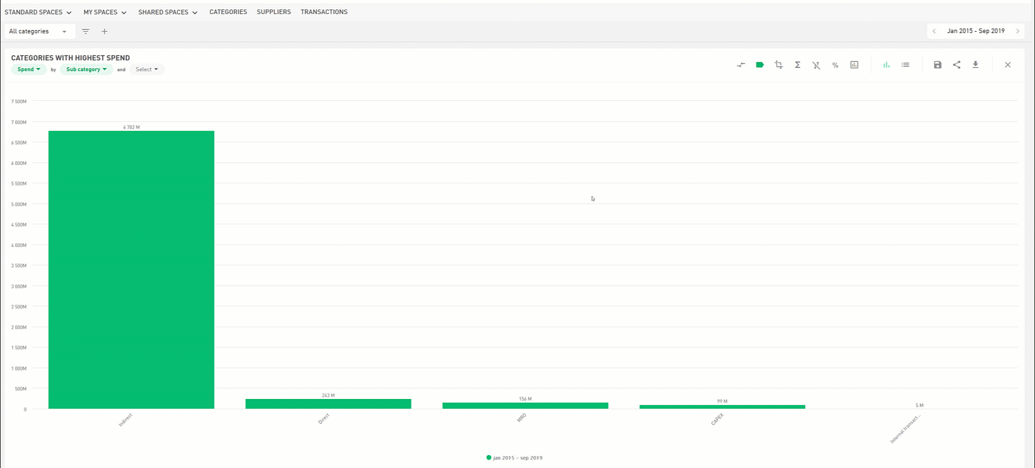This screenshot has width=1035, height=468.
Task: Switch to bar chart view
Action: tap(886, 65)
